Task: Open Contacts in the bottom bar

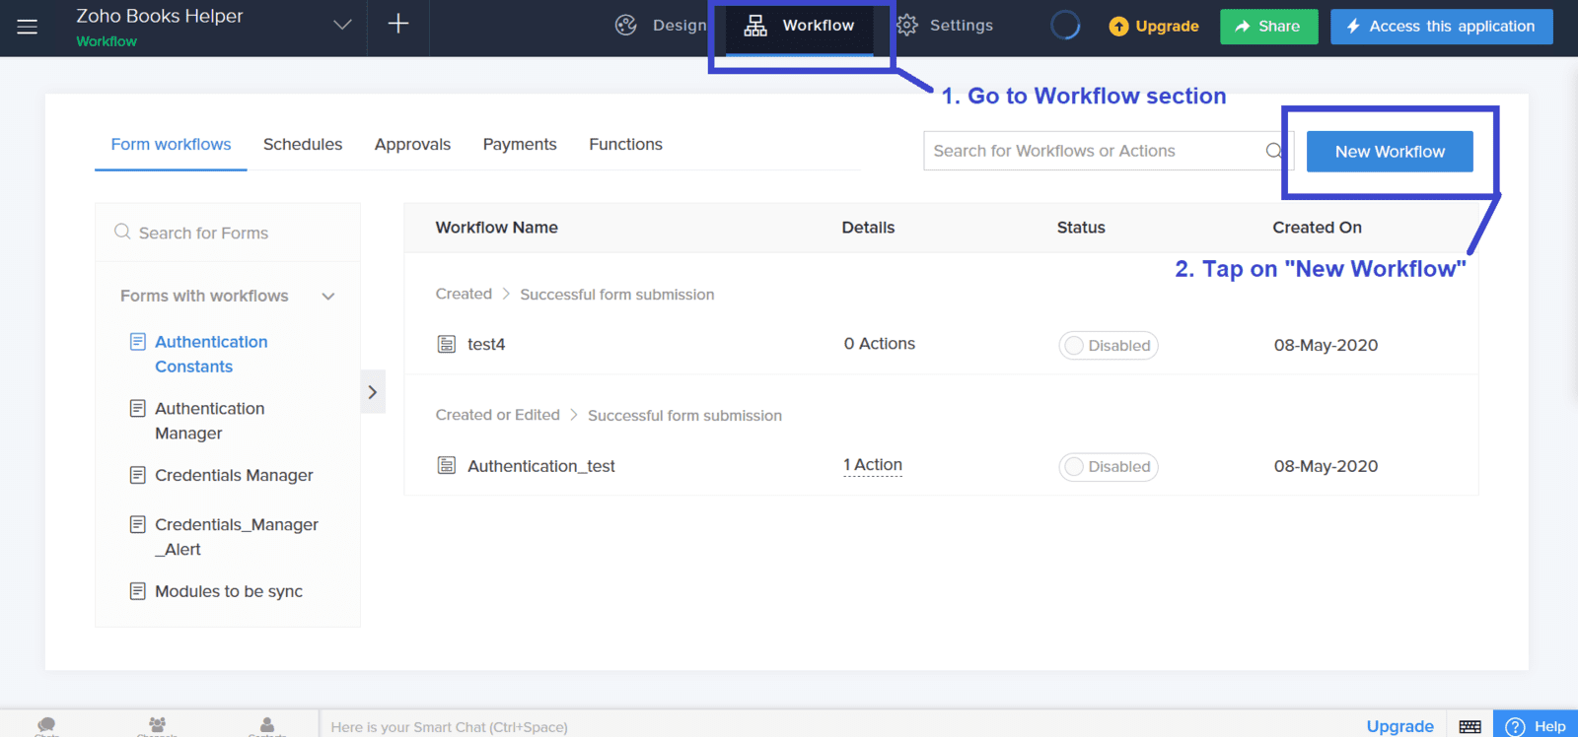Action: pos(267,727)
